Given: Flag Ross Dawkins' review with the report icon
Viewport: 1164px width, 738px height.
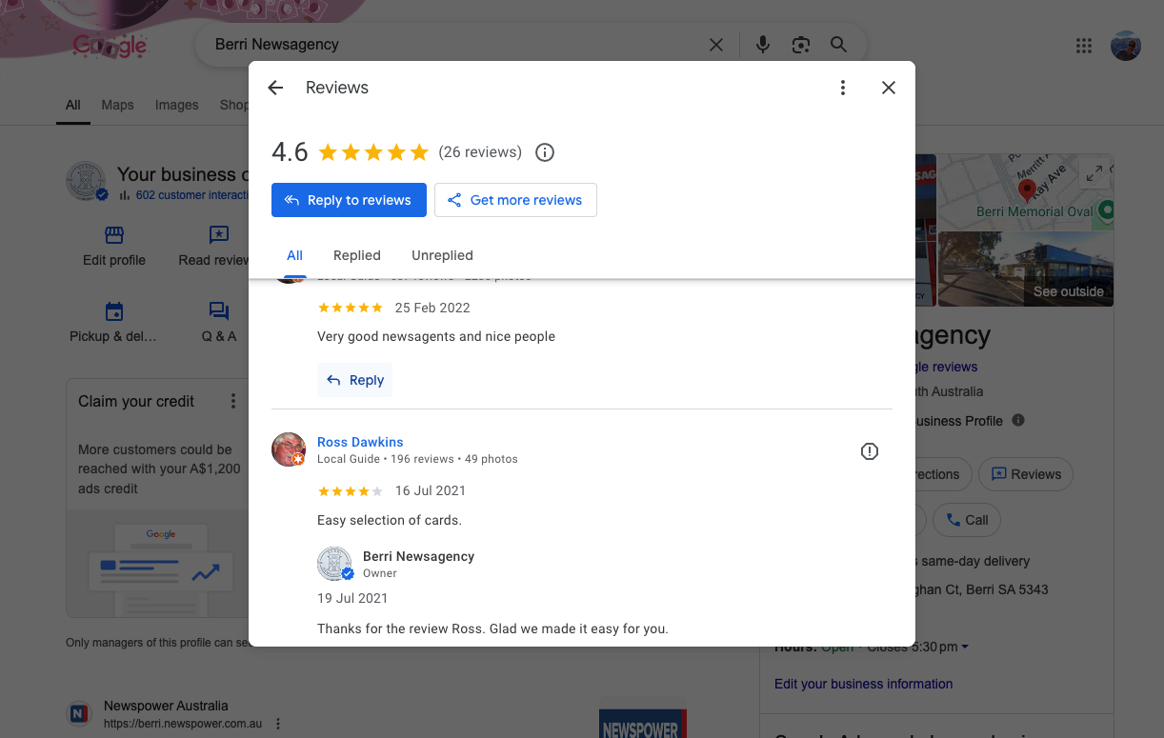Looking at the screenshot, I should coord(870,451).
